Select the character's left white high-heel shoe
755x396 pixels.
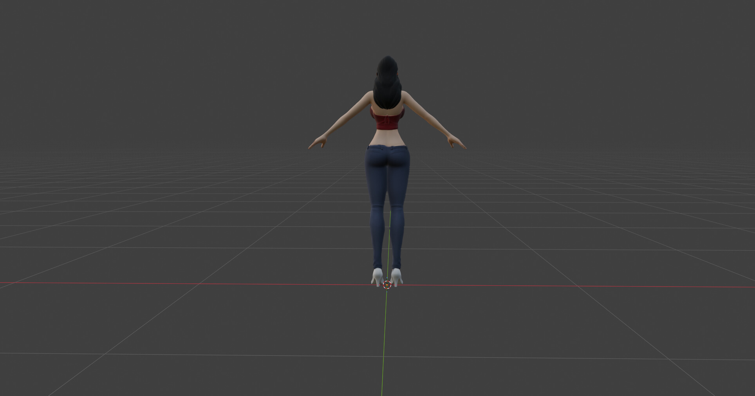pos(377,277)
